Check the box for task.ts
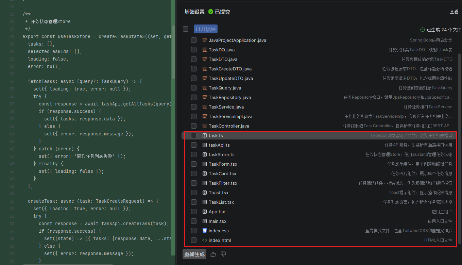 (x=194, y=135)
